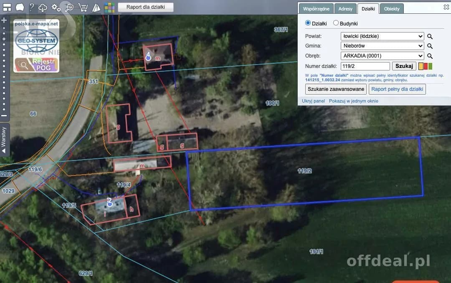
Task: Zoom out with the minus icon
Action: click(x=4, y=116)
